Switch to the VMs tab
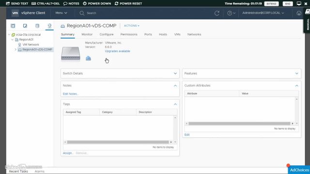This screenshot has width=310, height=174. pyautogui.click(x=177, y=34)
